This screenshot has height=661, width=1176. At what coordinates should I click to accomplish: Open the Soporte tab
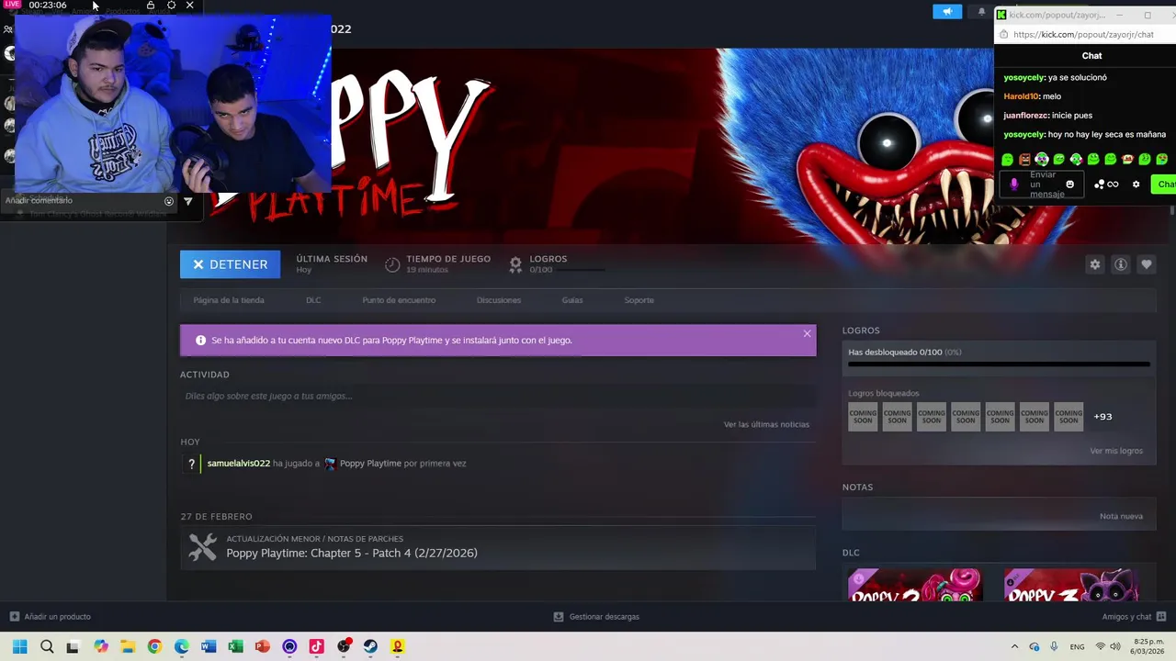pos(639,300)
